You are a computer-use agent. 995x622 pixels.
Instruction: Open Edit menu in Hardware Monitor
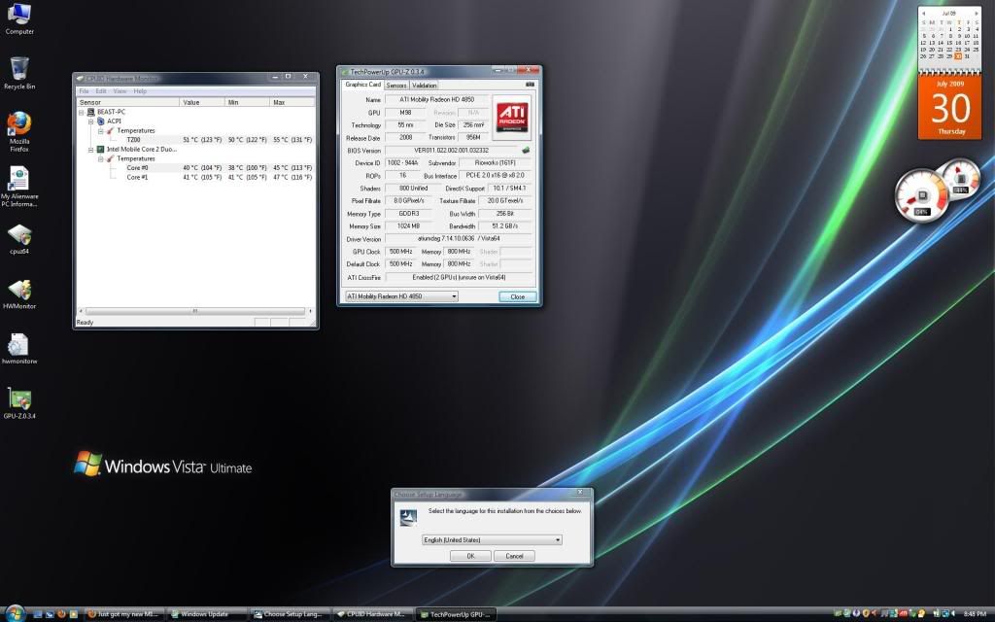click(101, 91)
